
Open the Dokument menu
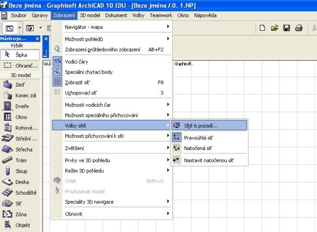116,15
